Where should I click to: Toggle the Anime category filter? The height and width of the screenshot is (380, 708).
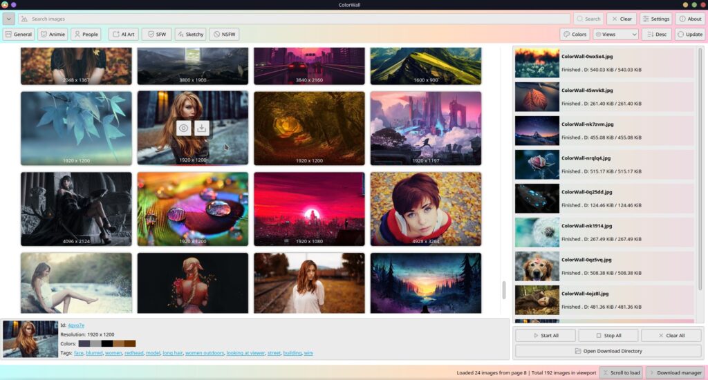[53, 34]
